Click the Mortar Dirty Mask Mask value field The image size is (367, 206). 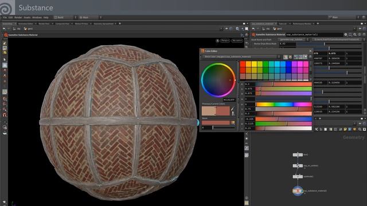(287, 44)
